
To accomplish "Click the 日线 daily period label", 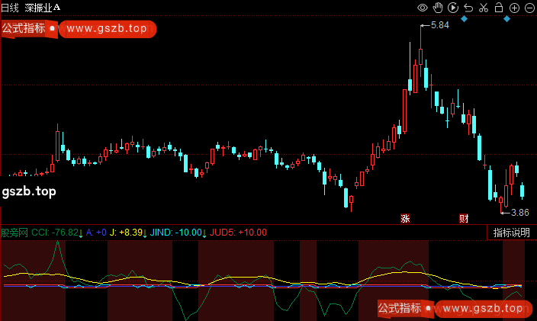I will 11,8.
